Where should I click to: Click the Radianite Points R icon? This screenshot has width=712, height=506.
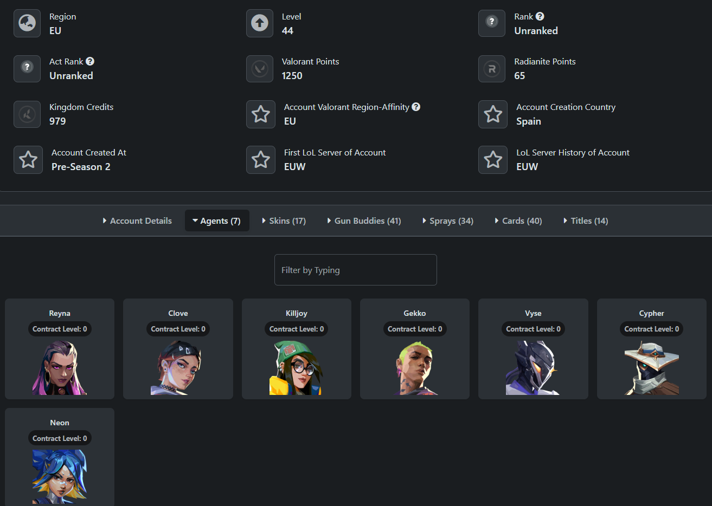click(492, 69)
